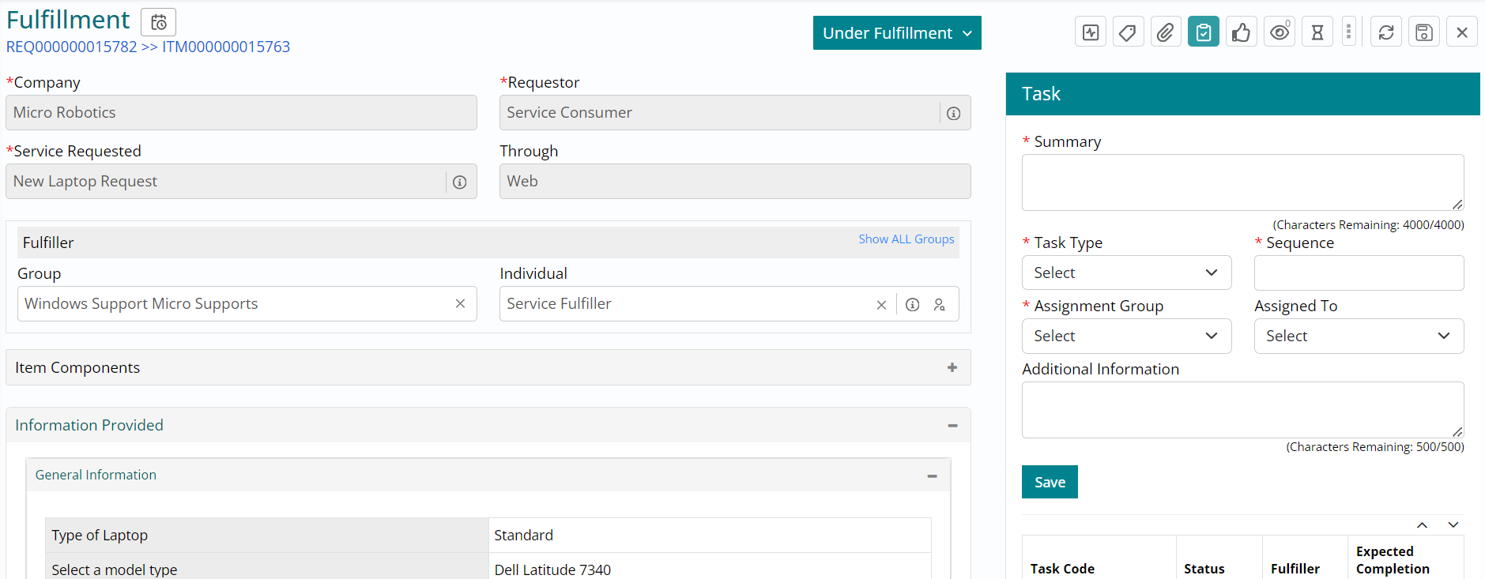Click into the Task Summary text box
The height and width of the screenshot is (579, 1485).
tap(1242, 182)
